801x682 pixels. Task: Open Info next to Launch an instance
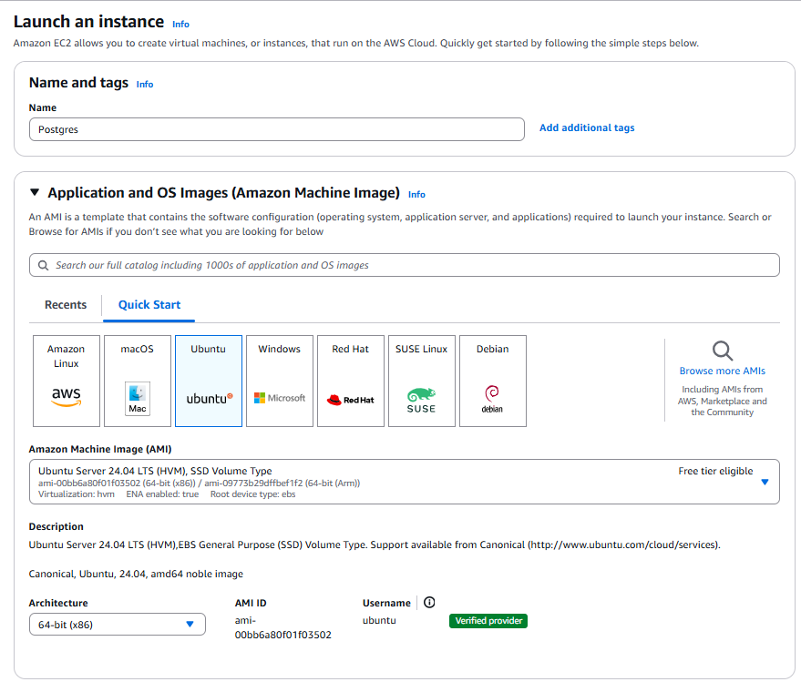180,24
